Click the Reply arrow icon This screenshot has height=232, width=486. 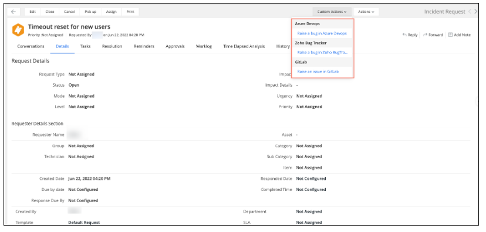tap(404, 35)
